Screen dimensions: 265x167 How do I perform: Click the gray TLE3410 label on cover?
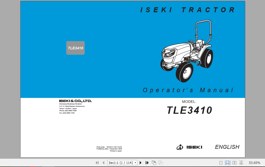pos(75,48)
